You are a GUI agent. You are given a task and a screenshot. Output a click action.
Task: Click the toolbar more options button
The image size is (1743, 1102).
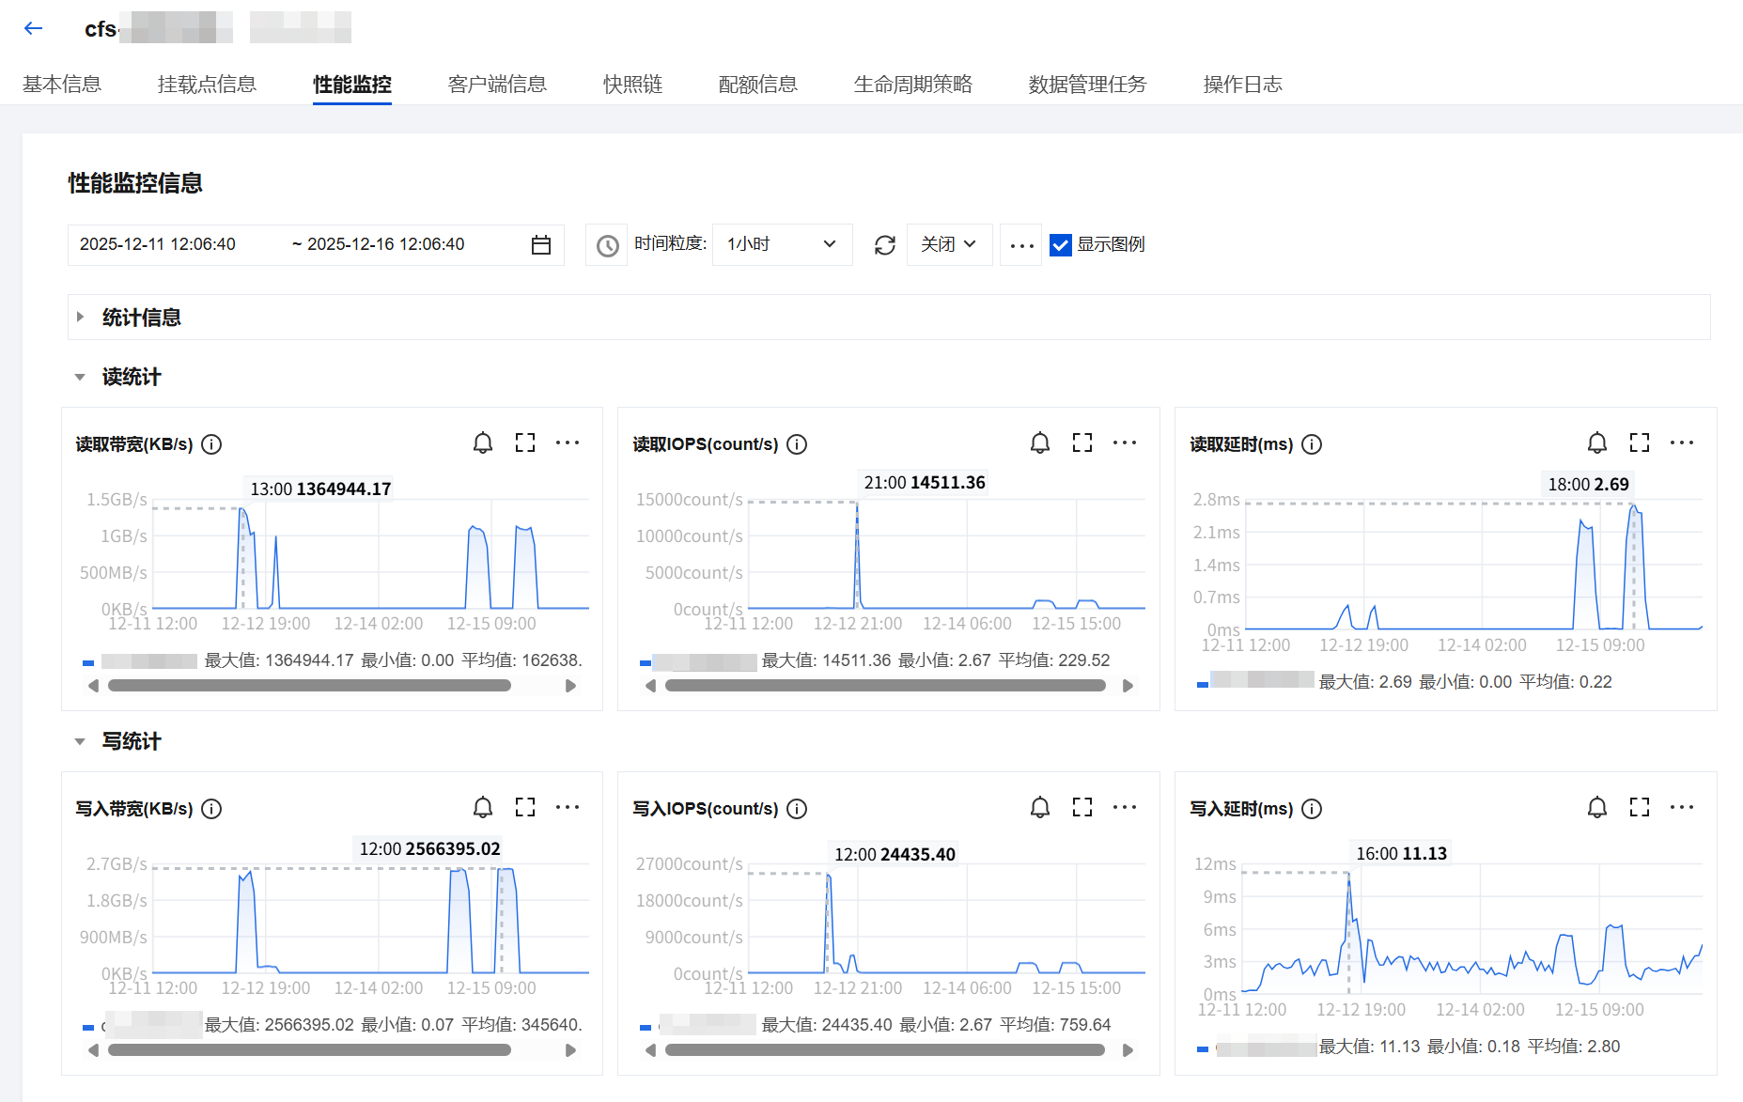point(1021,245)
